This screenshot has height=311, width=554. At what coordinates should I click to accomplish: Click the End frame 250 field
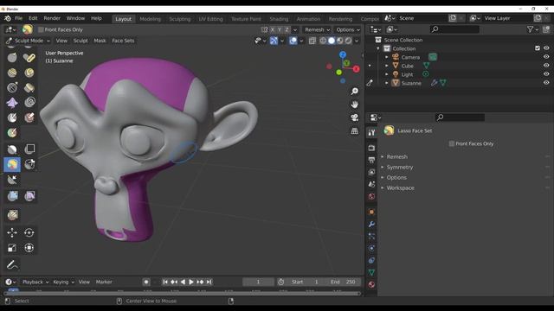click(343, 282)
